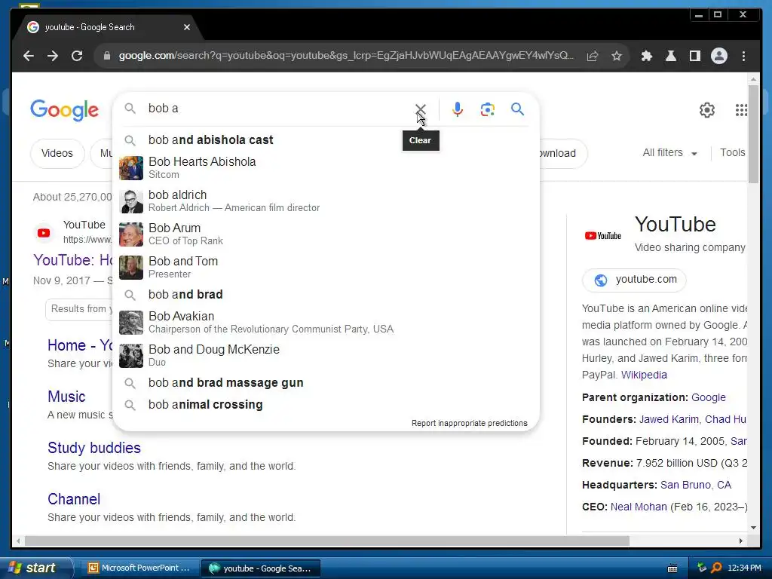Image resolution: width=772 pixels, height=579 pixels.
Task: Open Channel sitelink
Action: pos(74,499)
